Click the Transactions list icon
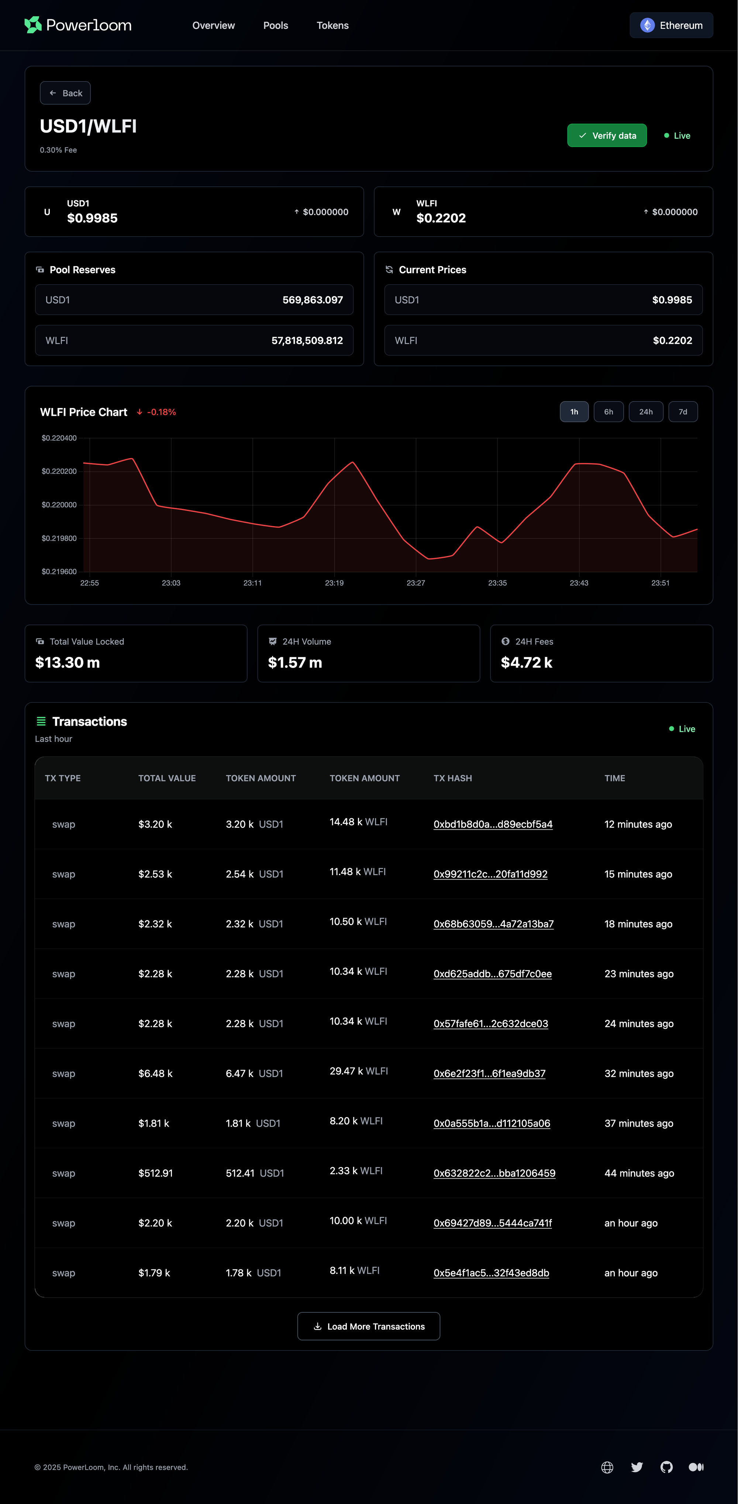Image resolution: width=738 pixels, height=1504 pixels. point(41,722)
